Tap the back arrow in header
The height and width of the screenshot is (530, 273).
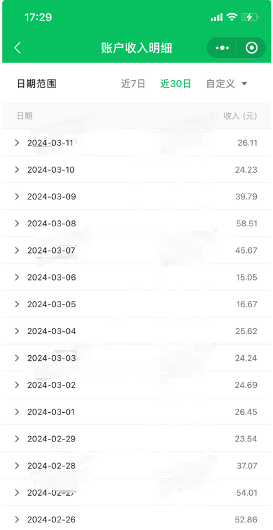coord(17,48)
